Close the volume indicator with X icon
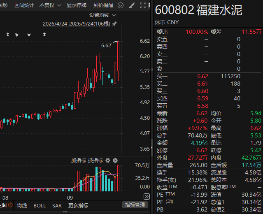The height and width of the screenshot is (214, 263). pos(115,160)
